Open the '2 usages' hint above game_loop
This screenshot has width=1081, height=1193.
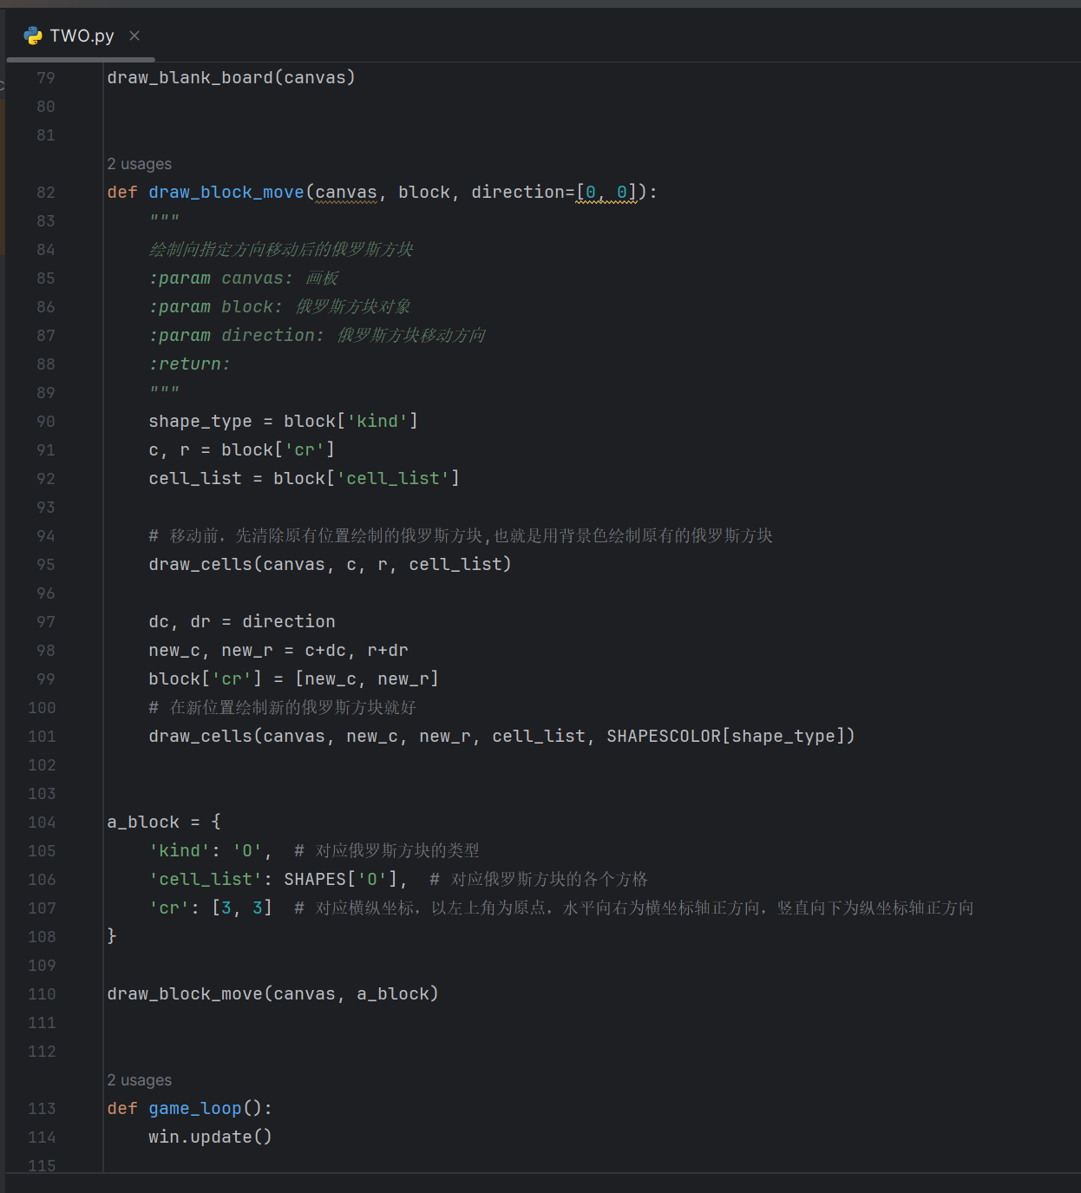click(x=140, y=1080)
